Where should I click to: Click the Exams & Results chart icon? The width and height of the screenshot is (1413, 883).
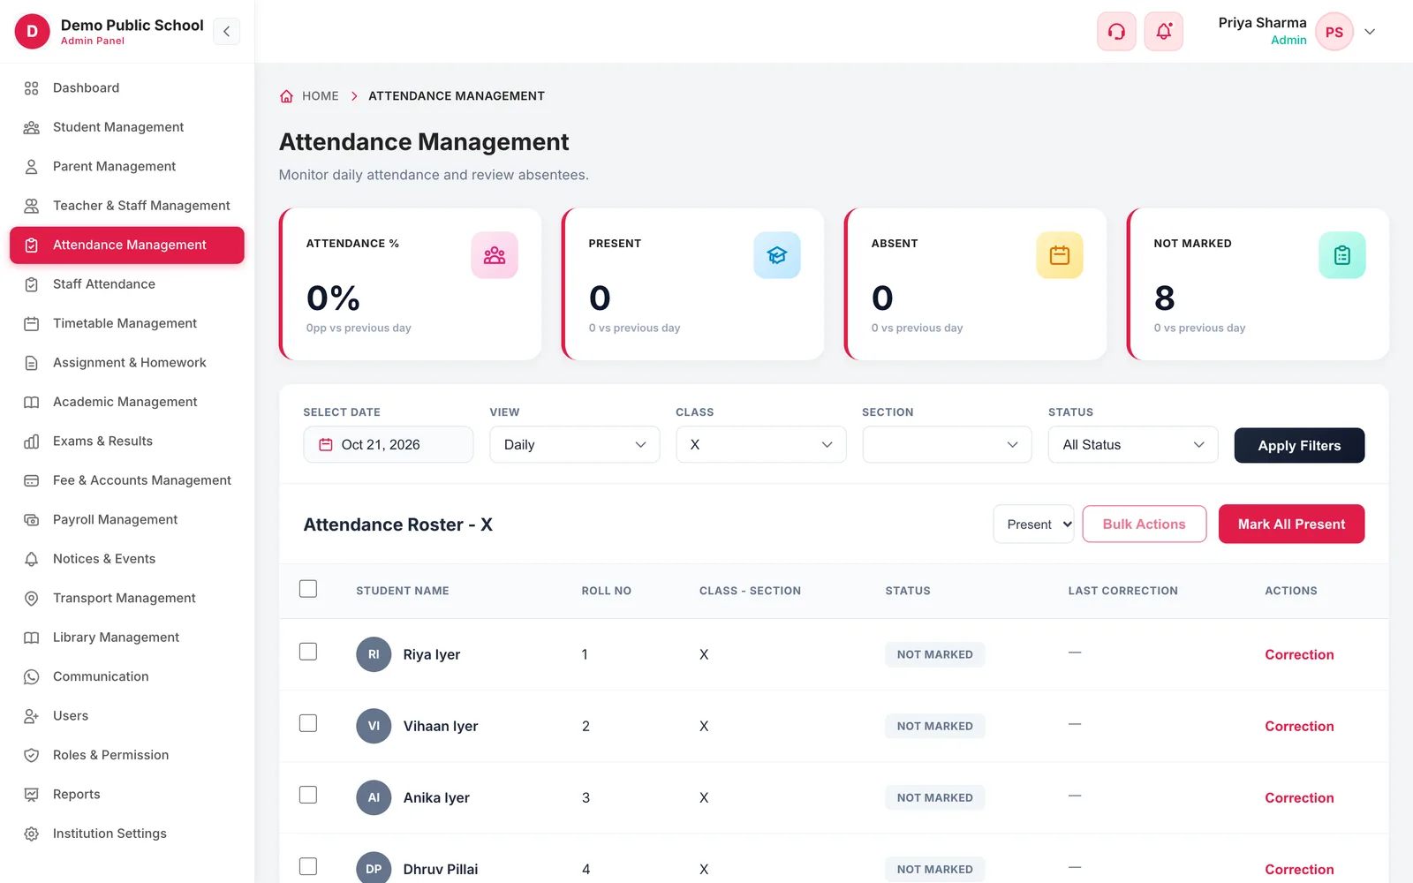click(x=32, y=441)
